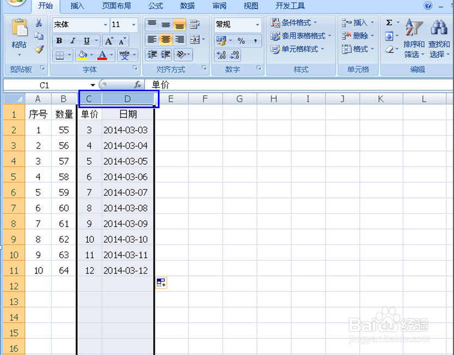Viewport: 454px width, 355px height.
Task: Click the increase decimal icon
Action: pyautogui.click(x=222, y=55)
